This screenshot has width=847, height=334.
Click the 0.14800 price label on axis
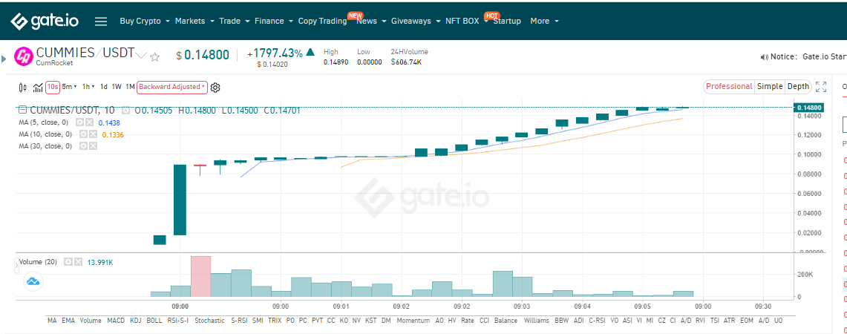[x=809, y=108]
